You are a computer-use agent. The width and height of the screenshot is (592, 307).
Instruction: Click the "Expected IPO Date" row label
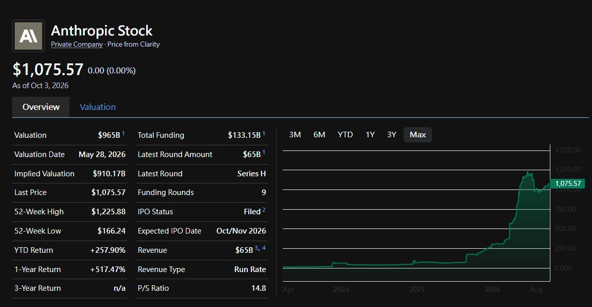(170, 231)
